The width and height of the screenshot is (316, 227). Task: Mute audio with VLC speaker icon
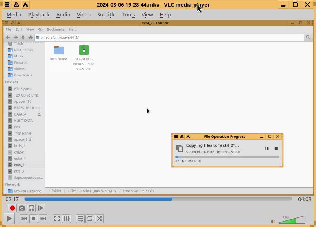pos(273,222)
